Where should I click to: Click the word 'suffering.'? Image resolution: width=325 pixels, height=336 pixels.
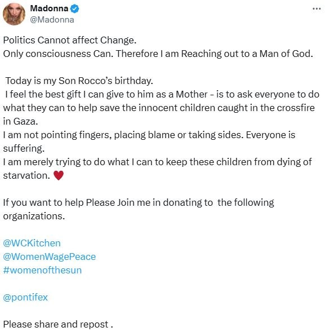tap(24, 148)
